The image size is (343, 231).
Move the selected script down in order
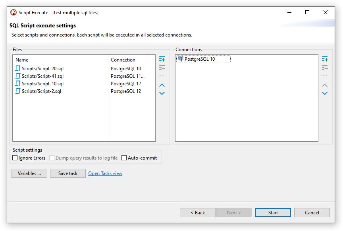(162, 93)
